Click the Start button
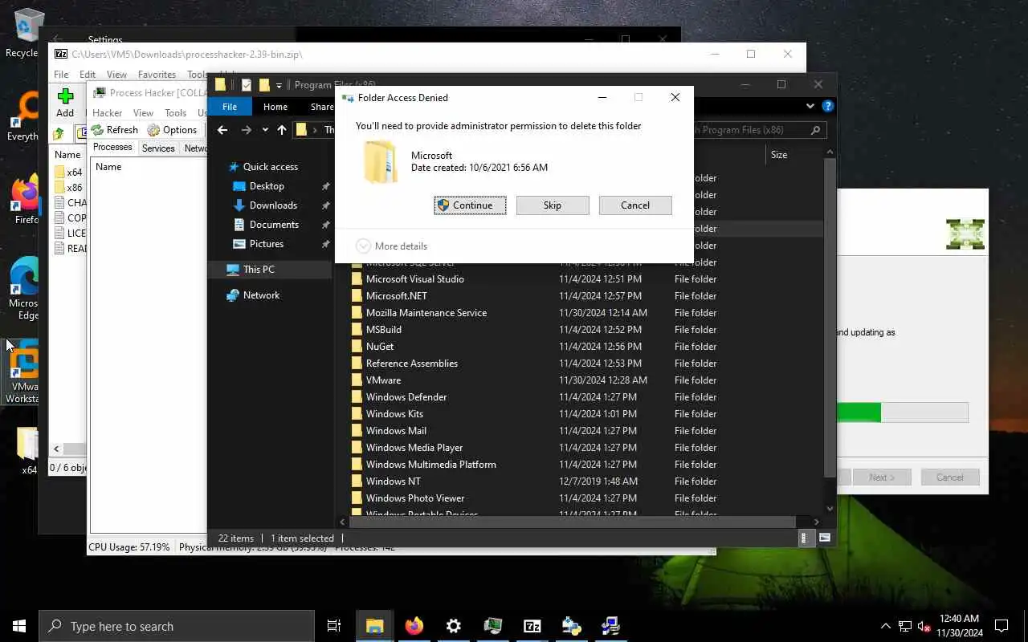 [19, 626]
